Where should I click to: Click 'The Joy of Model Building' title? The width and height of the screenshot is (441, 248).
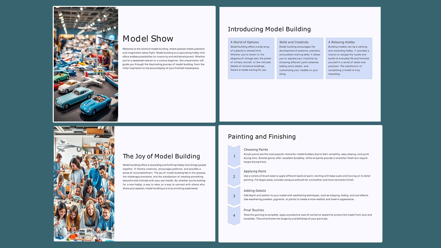coord(162,156)
